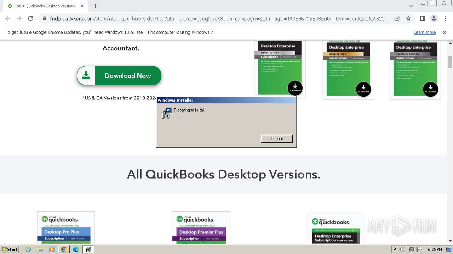Click the page vertical scrollbar thumb
Viewport: 453px width, 254px height.
click(x=450, y=62)
